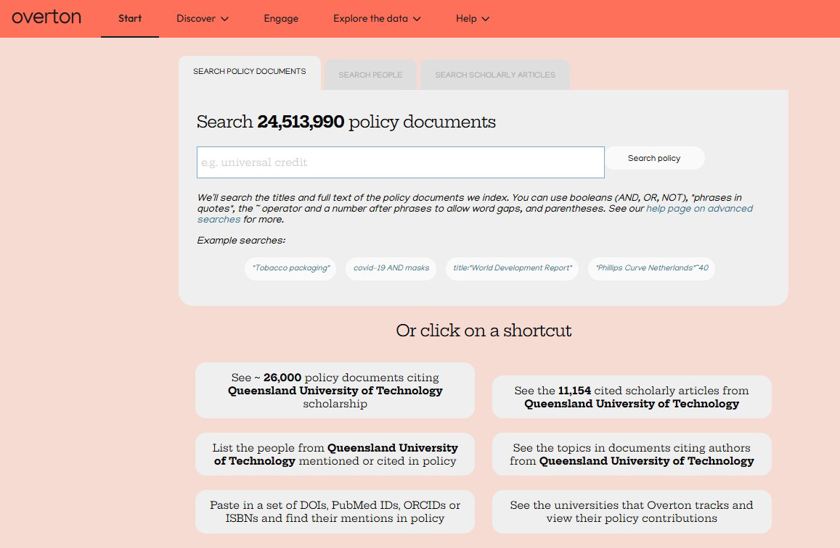
Task: See universities Overton tracks and their policy contributions
Action: [631, 511]
